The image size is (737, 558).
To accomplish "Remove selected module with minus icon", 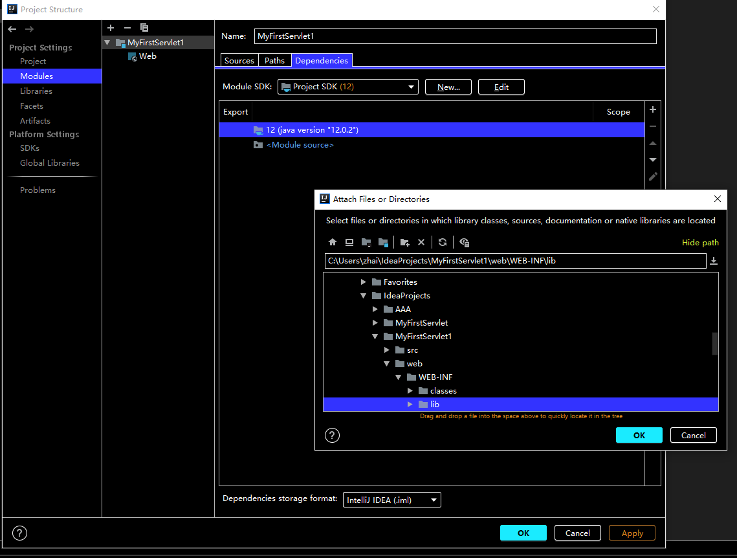I will tap(127, 28).
